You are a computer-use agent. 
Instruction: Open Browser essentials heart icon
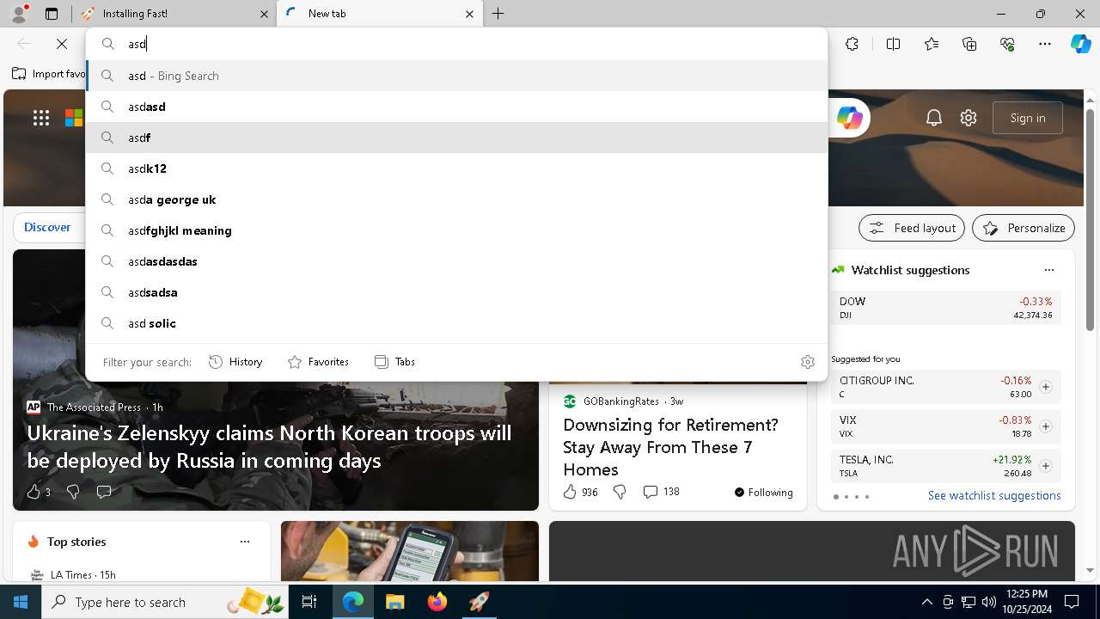coord(1007,44)
